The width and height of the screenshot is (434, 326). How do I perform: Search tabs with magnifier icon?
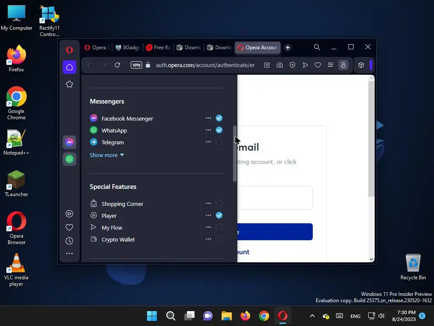click(317, 47)
